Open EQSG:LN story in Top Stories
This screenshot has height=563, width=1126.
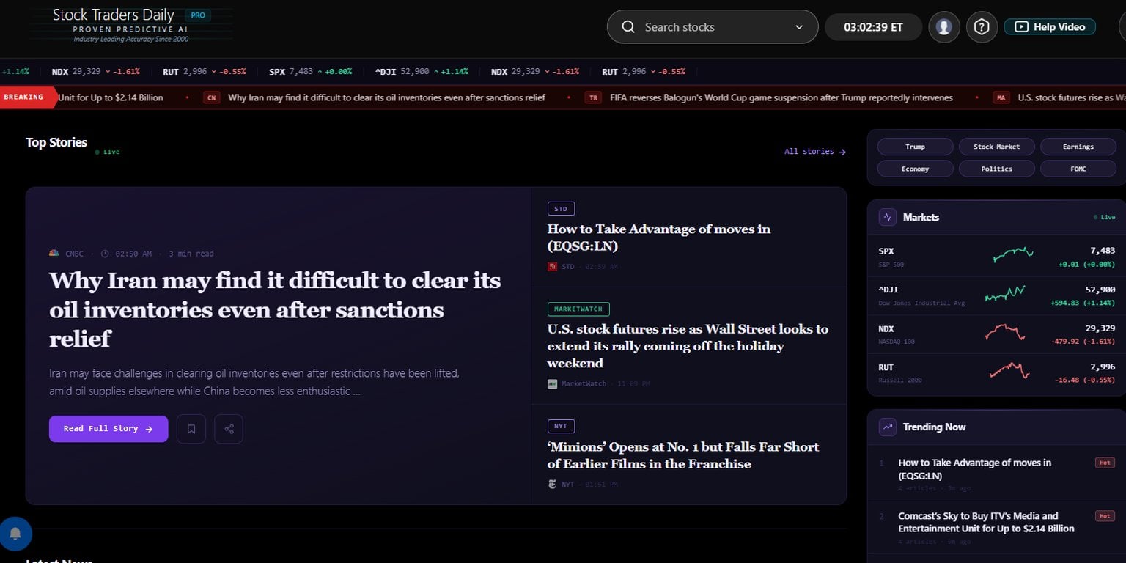coord(658,238)
